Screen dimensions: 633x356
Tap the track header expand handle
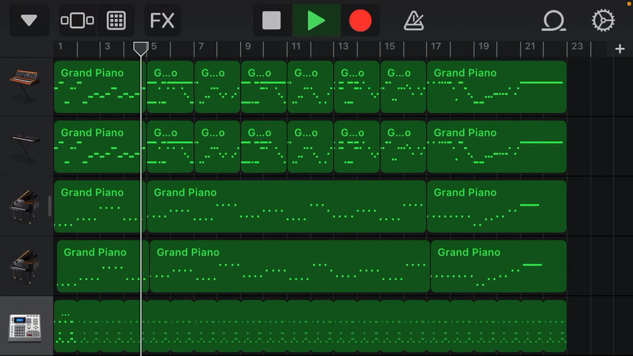tap(49, 206)
